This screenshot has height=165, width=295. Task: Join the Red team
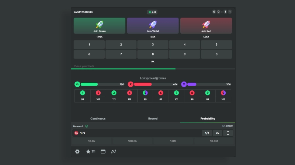tap(206, 26)
